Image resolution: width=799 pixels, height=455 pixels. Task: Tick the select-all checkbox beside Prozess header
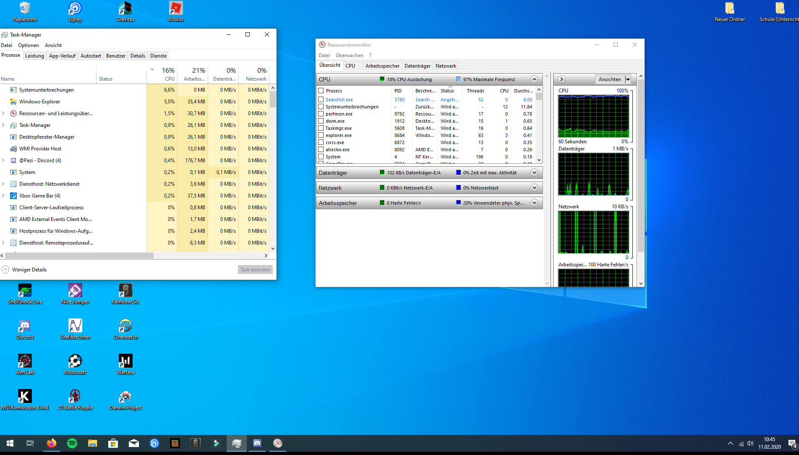coord(321,91)
